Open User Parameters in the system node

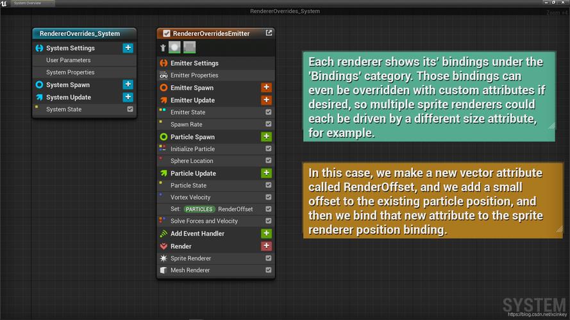[x=68, y=60]
